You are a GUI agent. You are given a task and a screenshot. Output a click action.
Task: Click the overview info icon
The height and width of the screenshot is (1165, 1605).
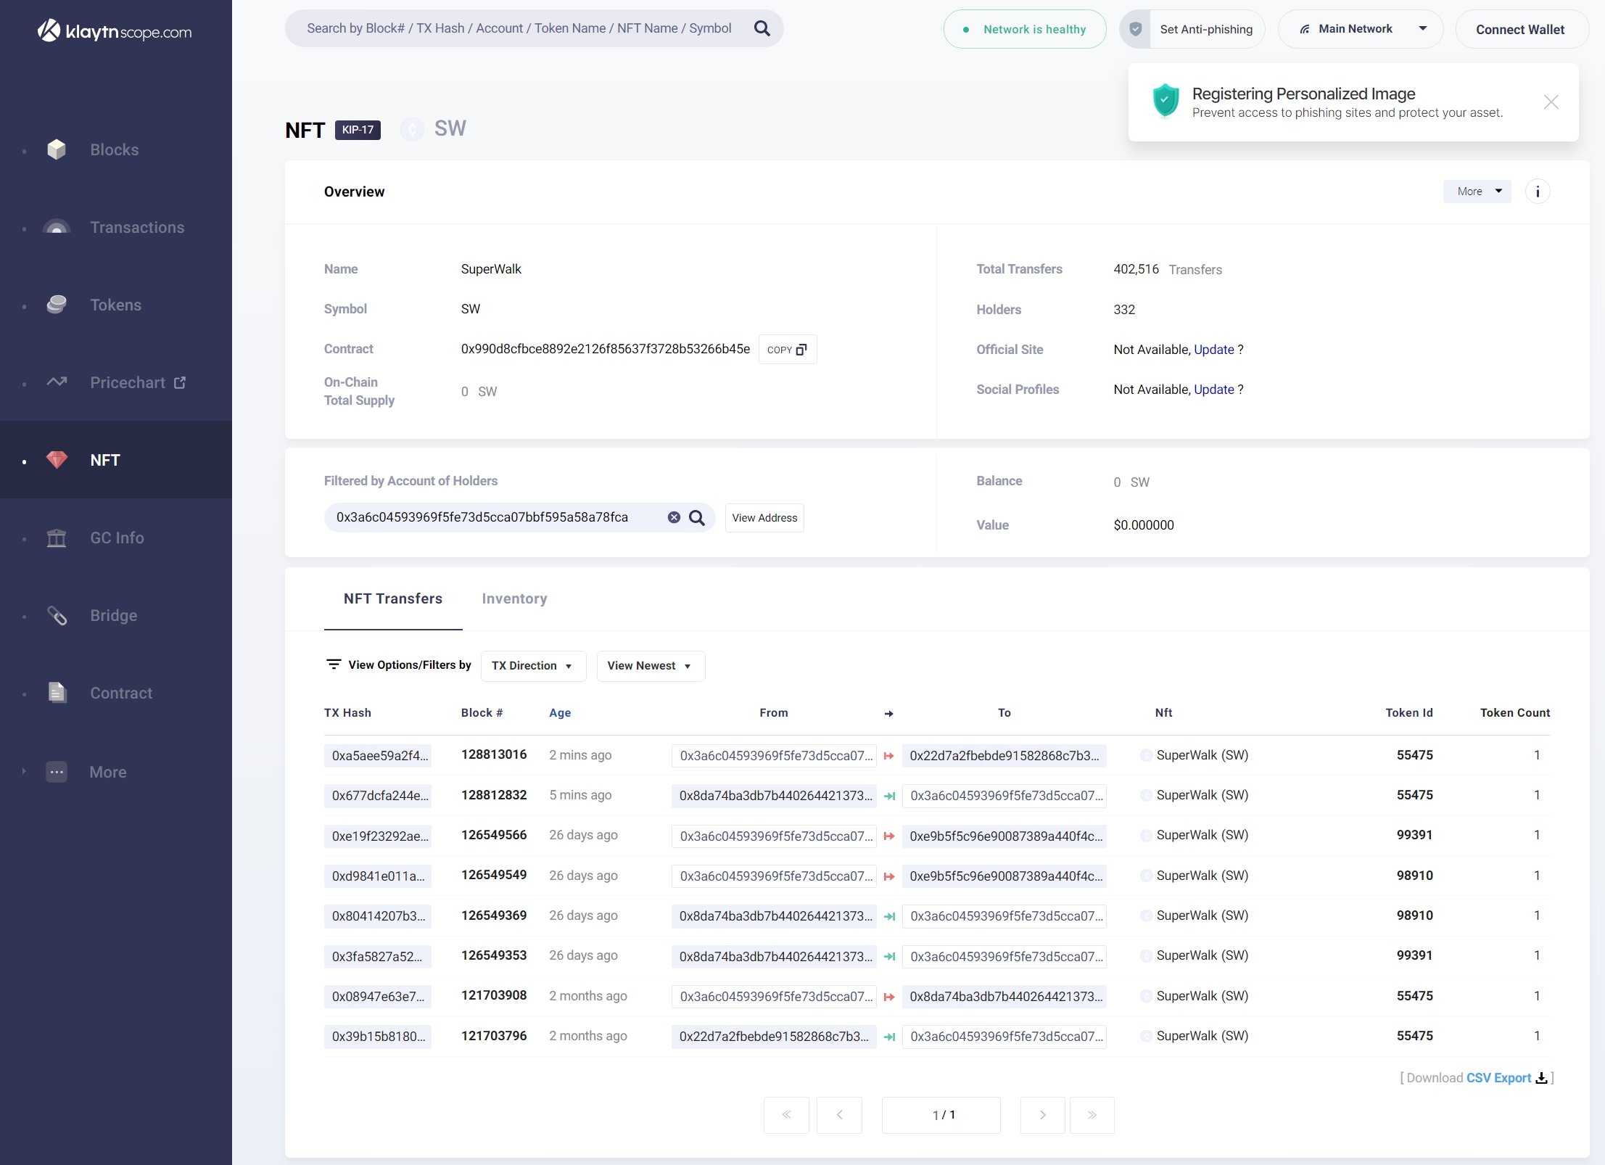(x=1537, y=192)
